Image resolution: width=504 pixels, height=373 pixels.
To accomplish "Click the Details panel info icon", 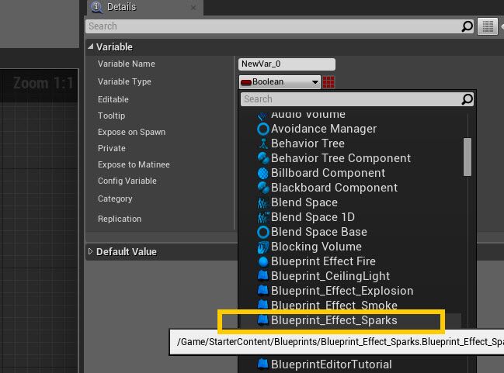I will click(97, 7).
